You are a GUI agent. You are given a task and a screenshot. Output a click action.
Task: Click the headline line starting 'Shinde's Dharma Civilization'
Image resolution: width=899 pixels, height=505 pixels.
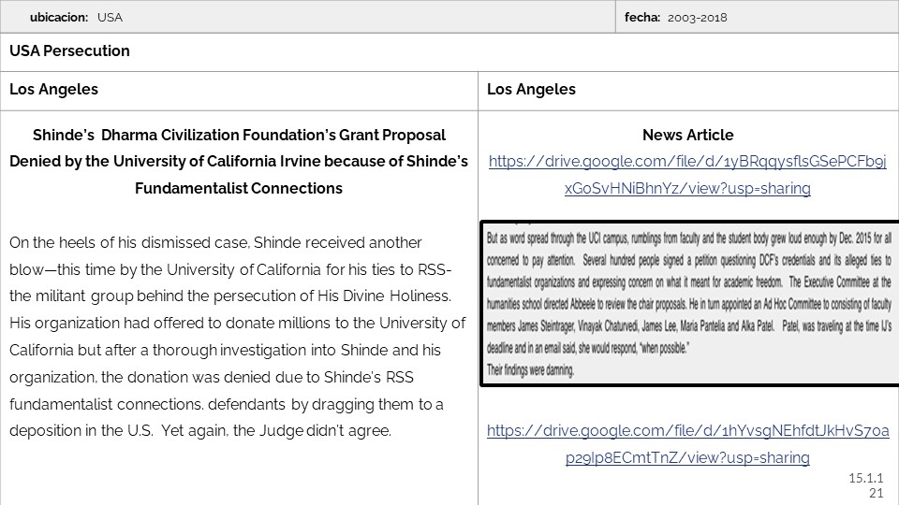(239, 136)
